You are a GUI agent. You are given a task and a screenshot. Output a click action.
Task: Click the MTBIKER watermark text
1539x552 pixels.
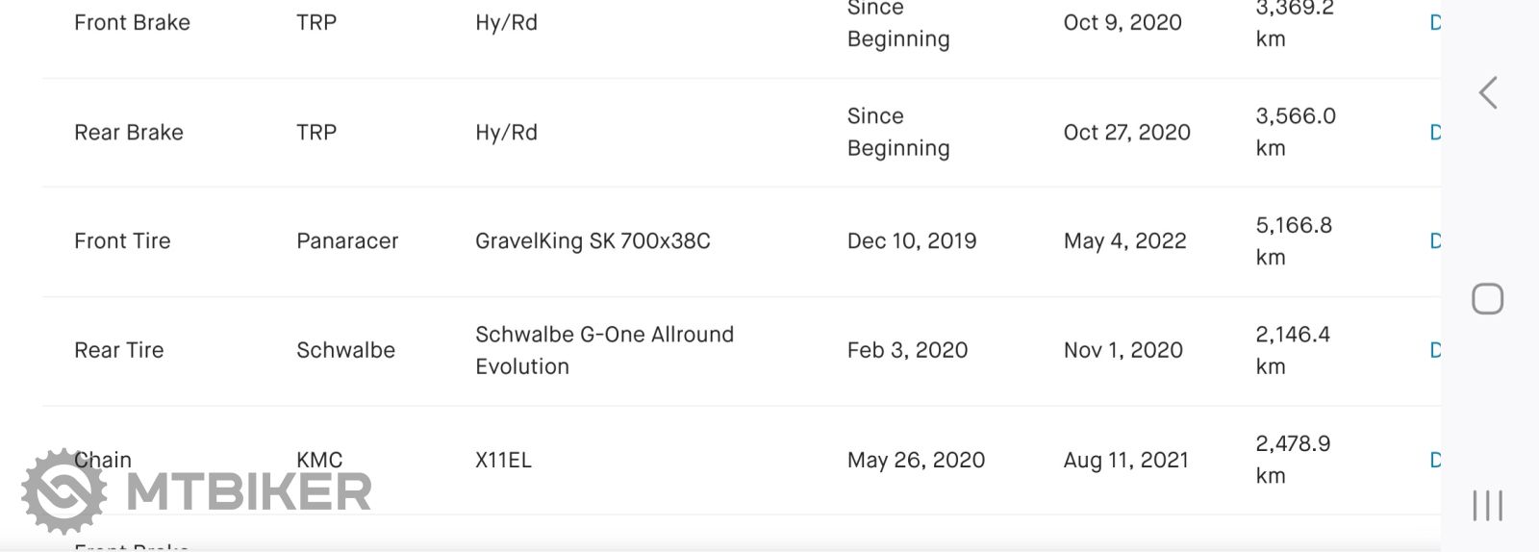(x=248, y=492)
